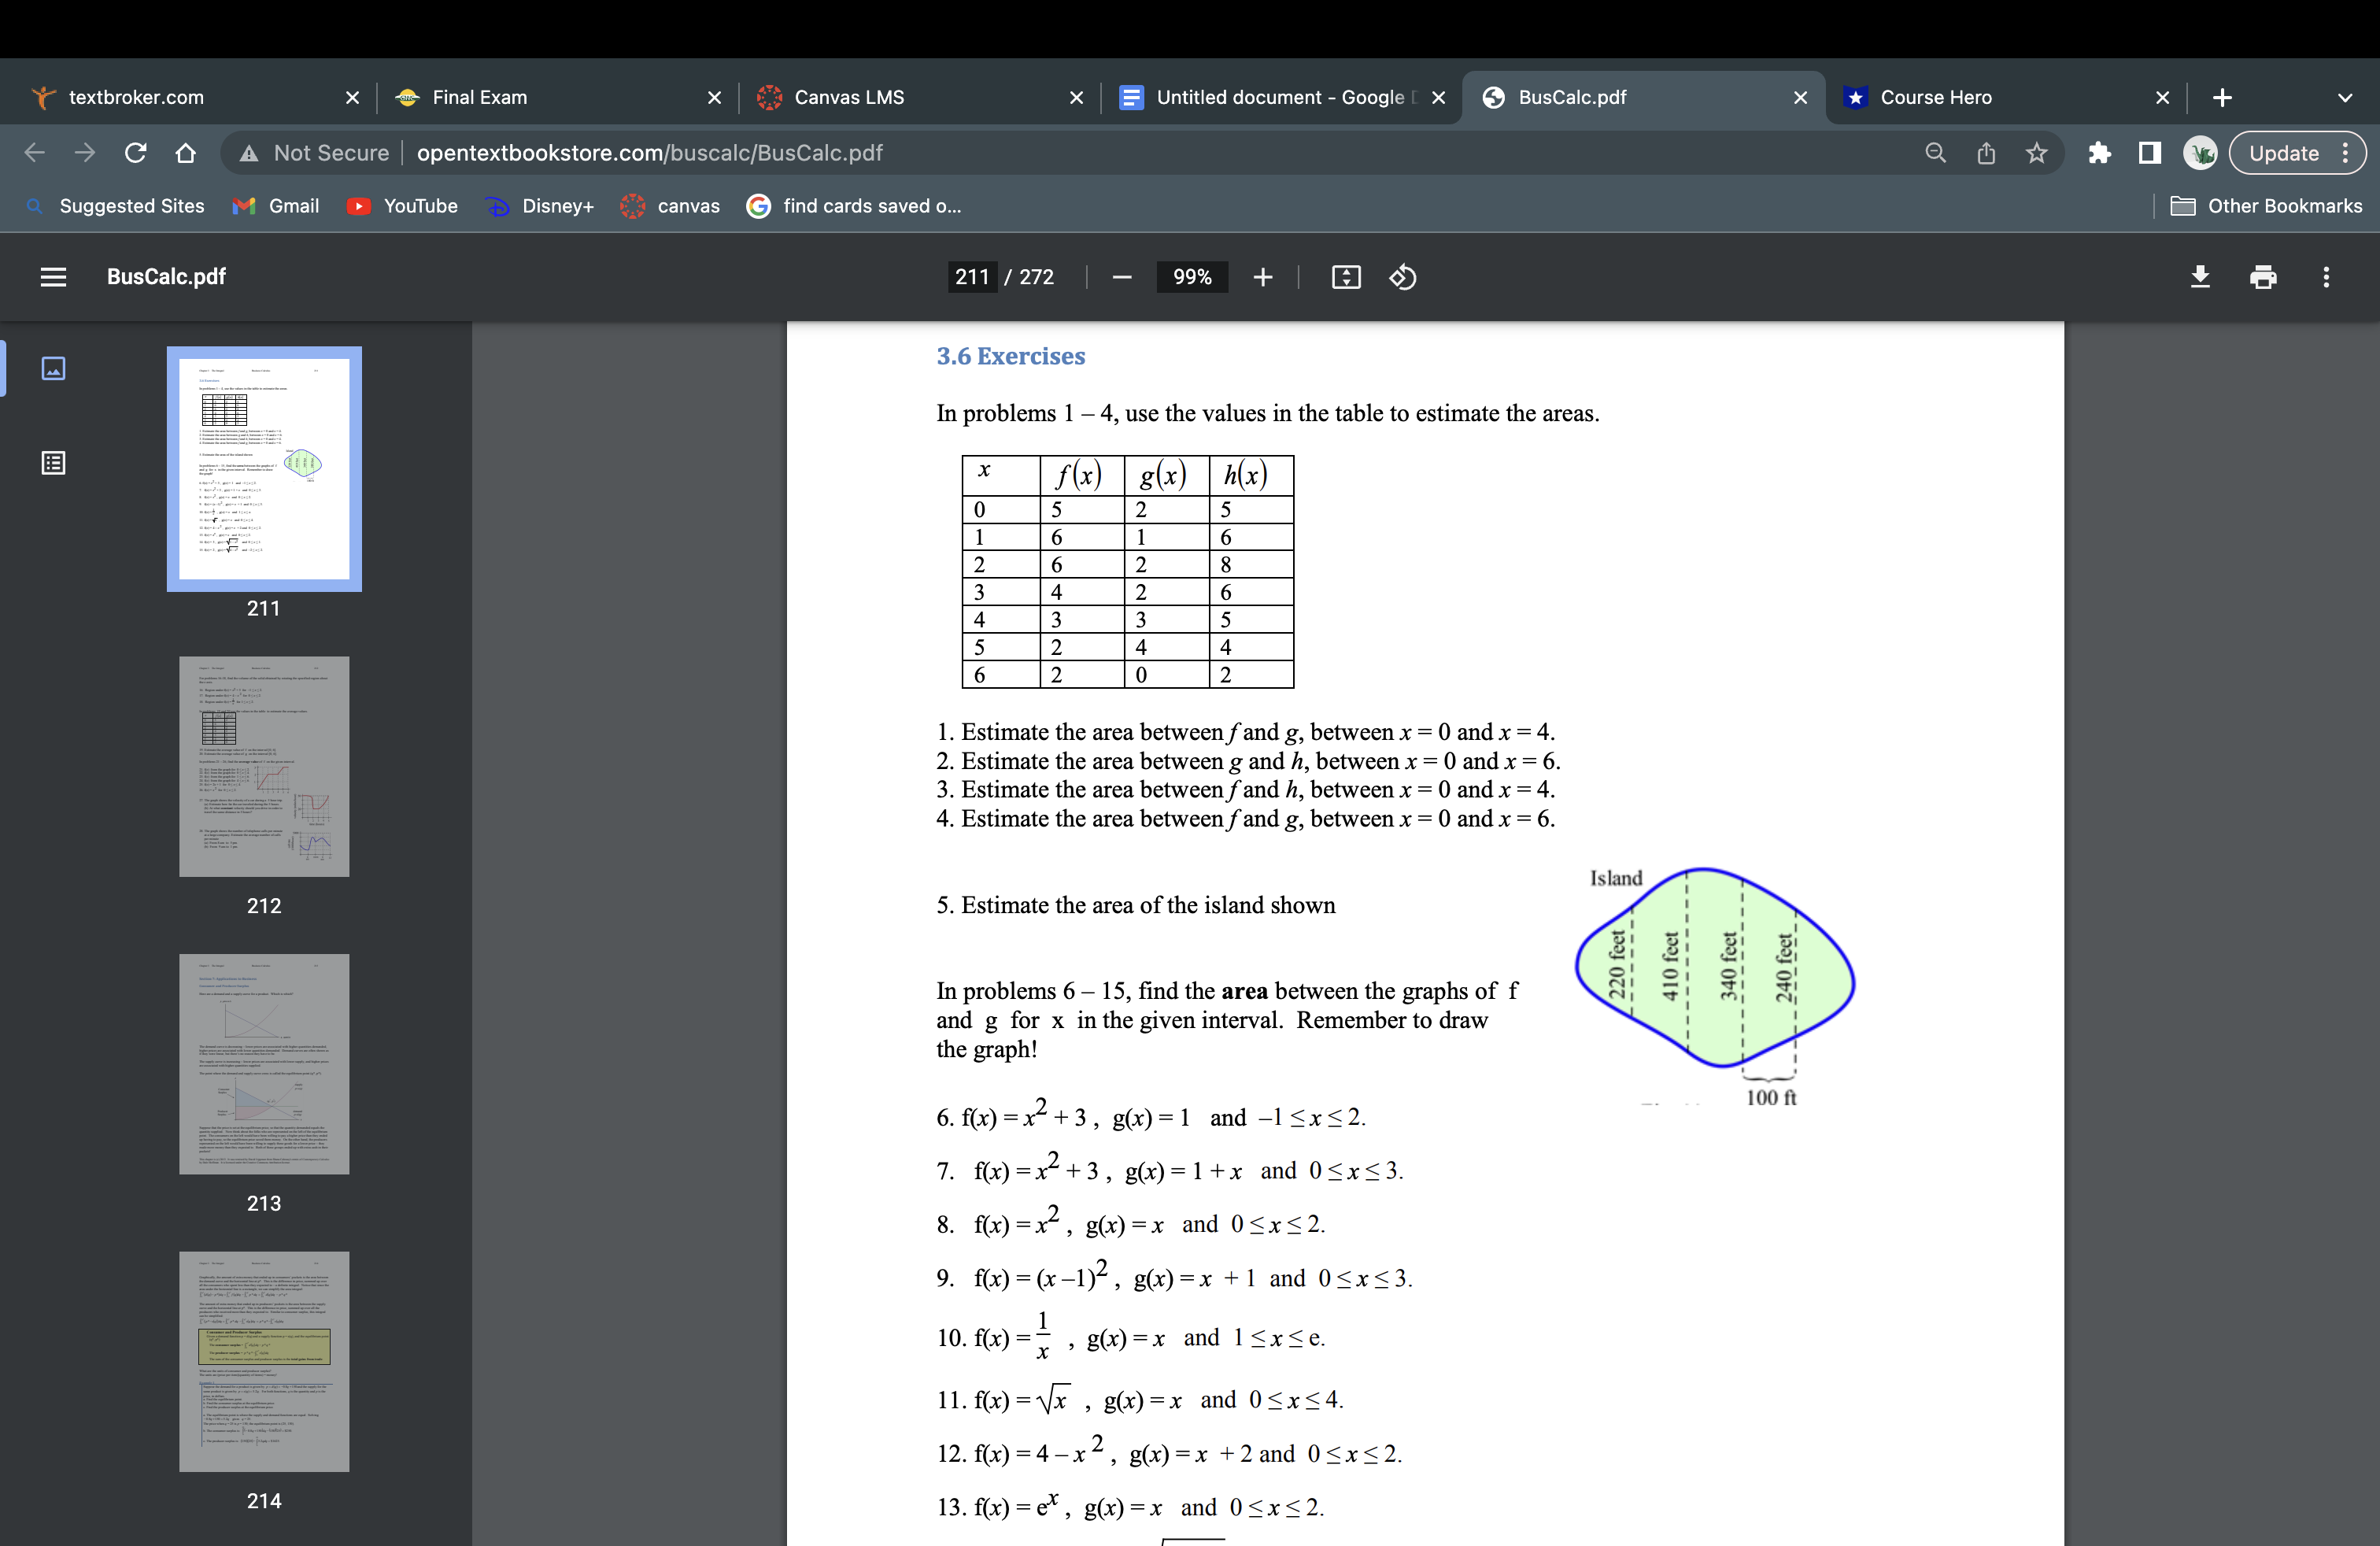This screenshot has width=2380, height=1546.
Task: Switch to document outline view in sidebar
Action: click(52, 462)
